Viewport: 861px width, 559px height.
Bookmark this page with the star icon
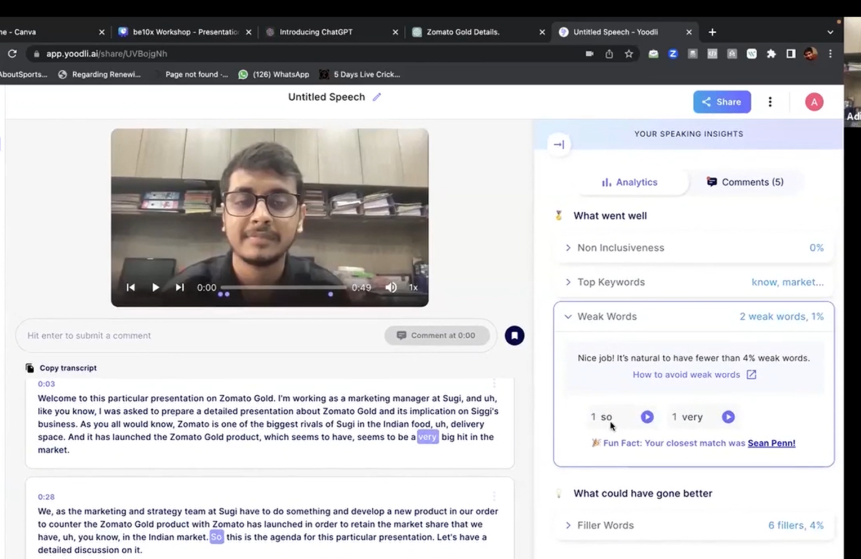tap(629, 53)
